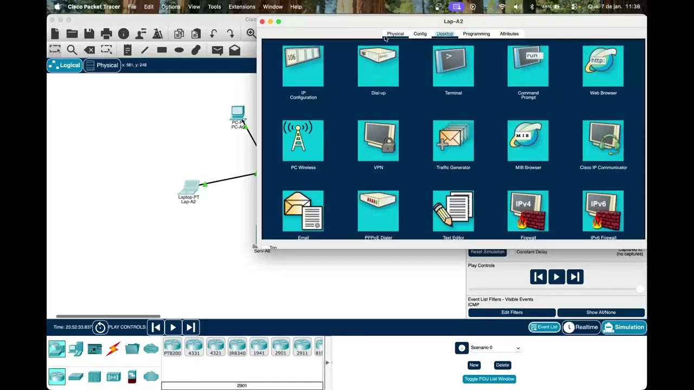This screenshot has width=694, height=390.
Task: Choose the Delete tool
Action: [x=89, y=50]
